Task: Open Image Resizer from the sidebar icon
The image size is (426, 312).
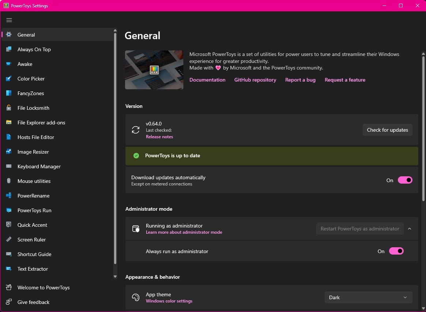Action: pyautogui.click(x=8, y=152)
